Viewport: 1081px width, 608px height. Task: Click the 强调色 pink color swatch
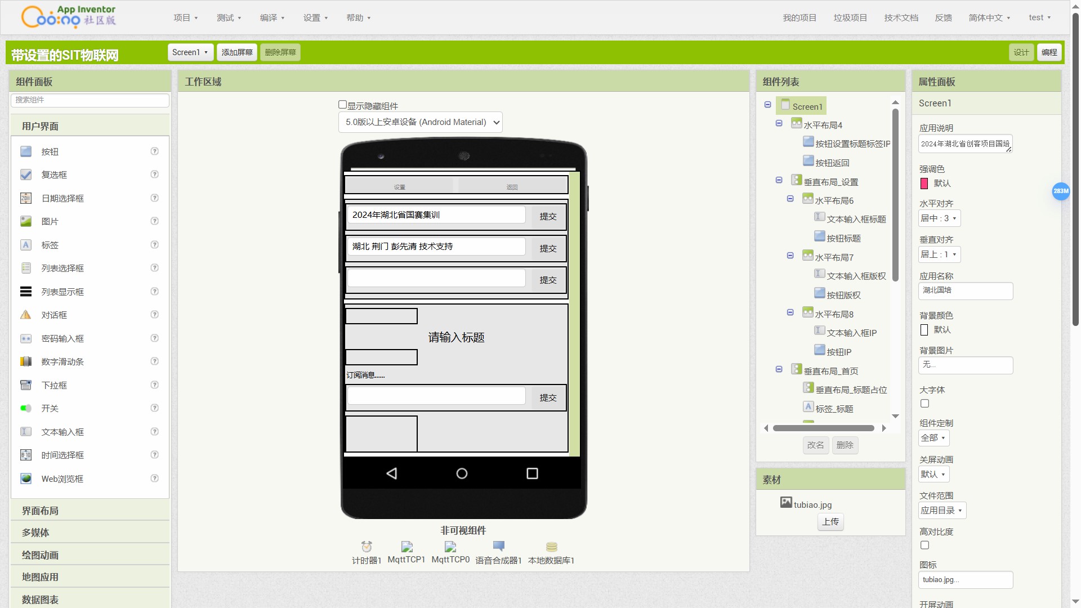click(x=924, y=184)
